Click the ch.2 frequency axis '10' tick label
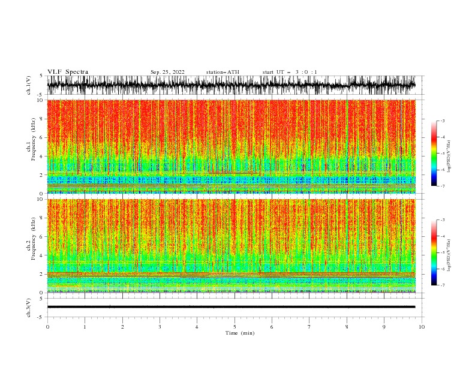The image size is (475, 367). click(x=40, y=199)
